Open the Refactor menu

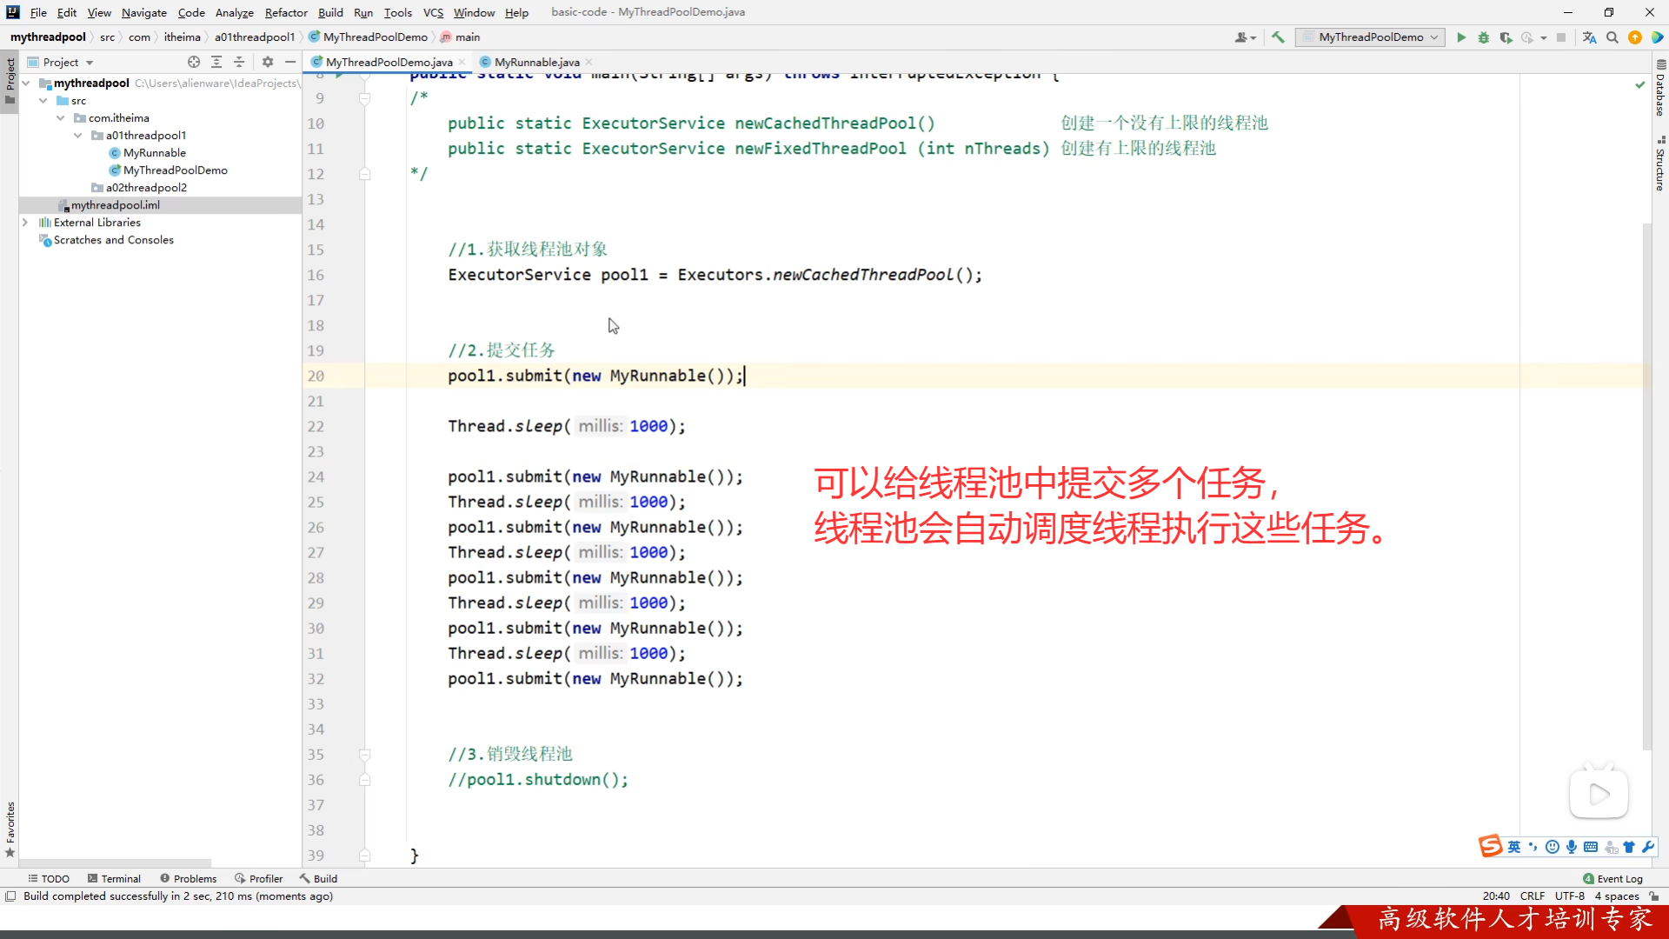point(286,12)
